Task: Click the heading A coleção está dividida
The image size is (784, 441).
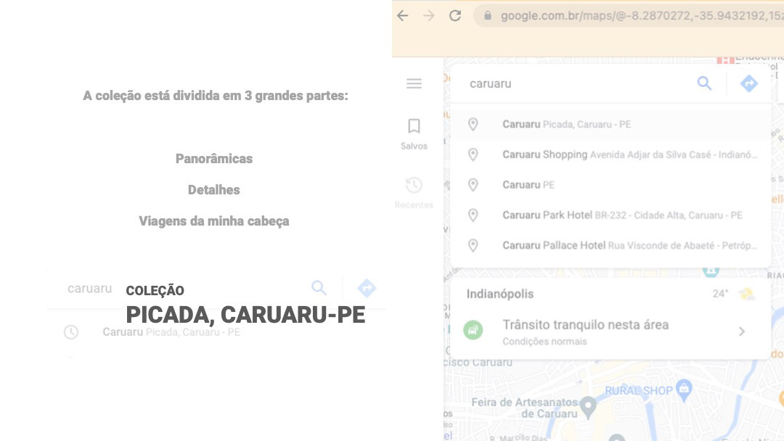Action: pos(216,96)
